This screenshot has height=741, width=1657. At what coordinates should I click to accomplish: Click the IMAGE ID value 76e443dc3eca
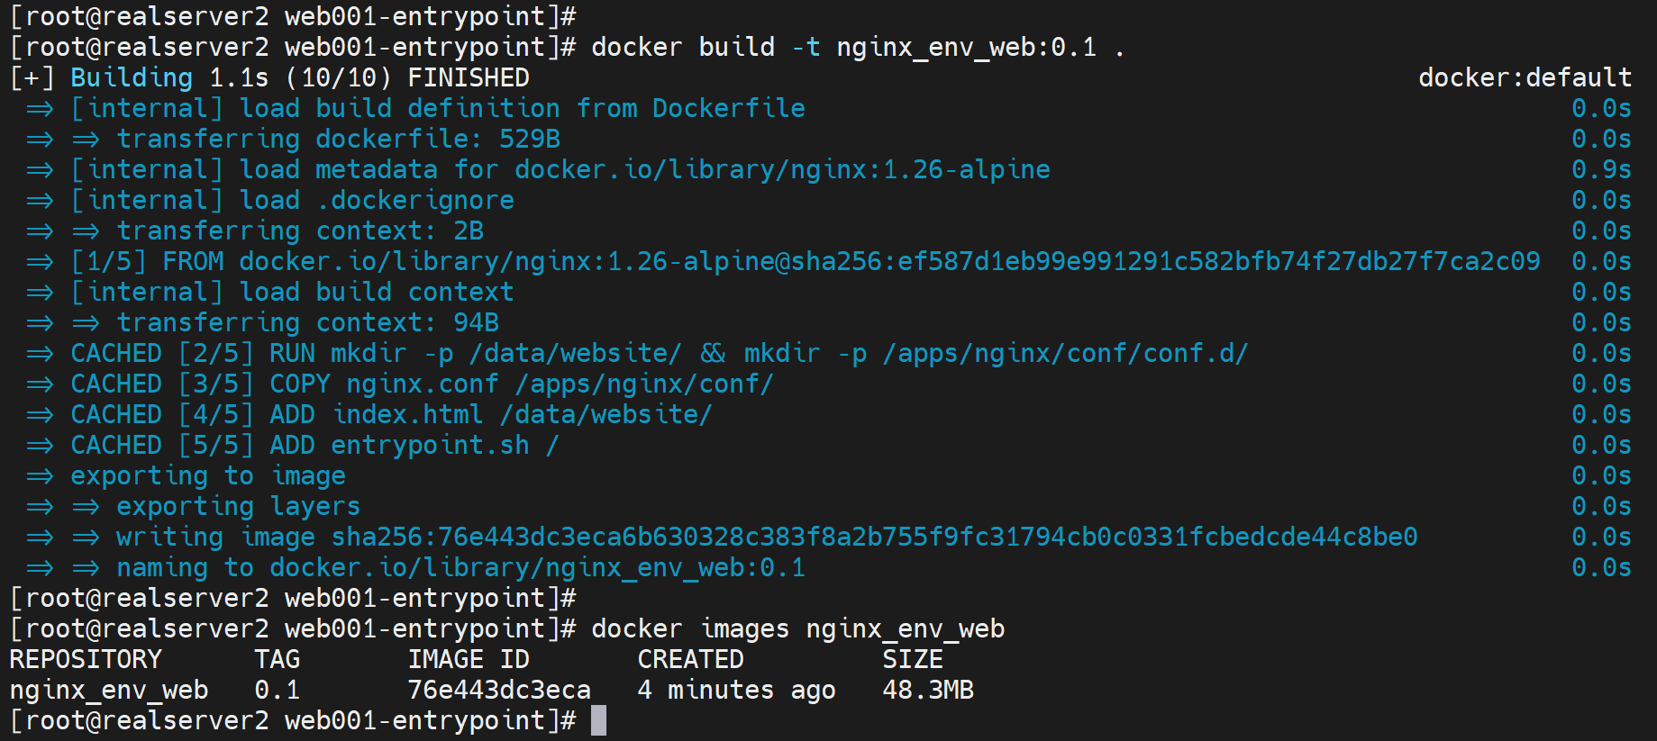[499, 690]
